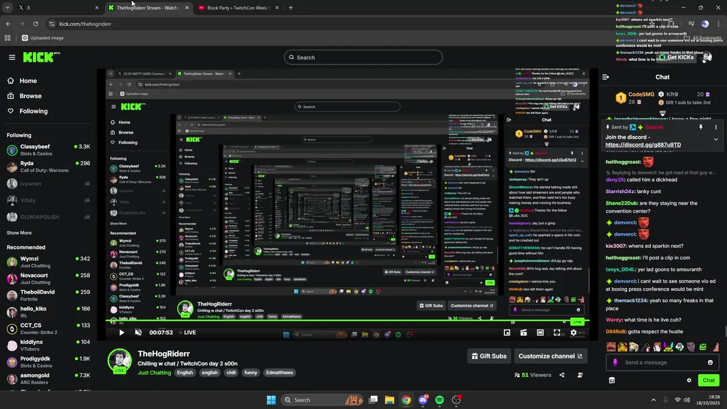Viewport: 727px width, 409px height.
Task: Click the 51 Viewers count
Action: [x=533, y=375]
